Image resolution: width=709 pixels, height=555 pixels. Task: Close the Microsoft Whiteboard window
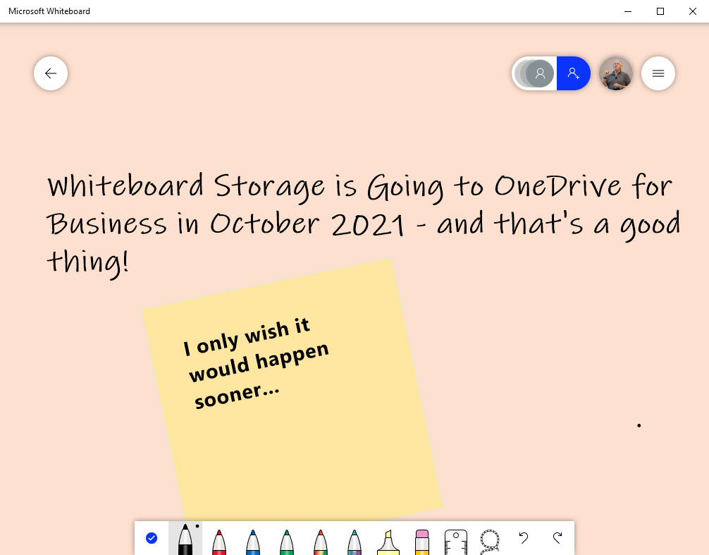692,11
